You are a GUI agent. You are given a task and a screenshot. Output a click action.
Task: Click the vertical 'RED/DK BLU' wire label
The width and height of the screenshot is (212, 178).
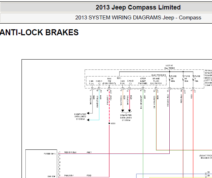coord(168,100)
